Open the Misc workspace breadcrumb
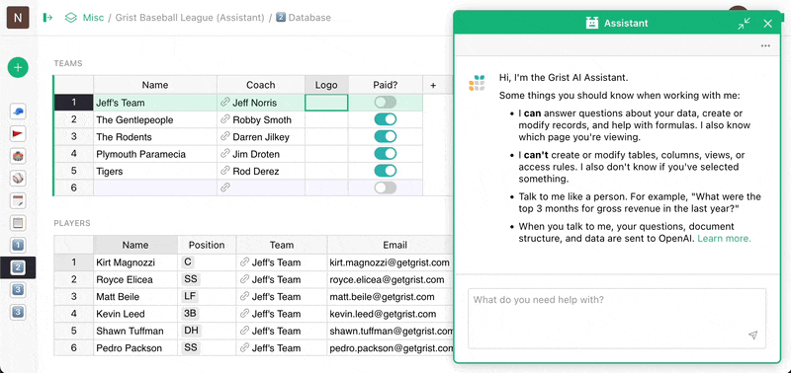The height and width of the screenshot is (373, 791). 93,18
